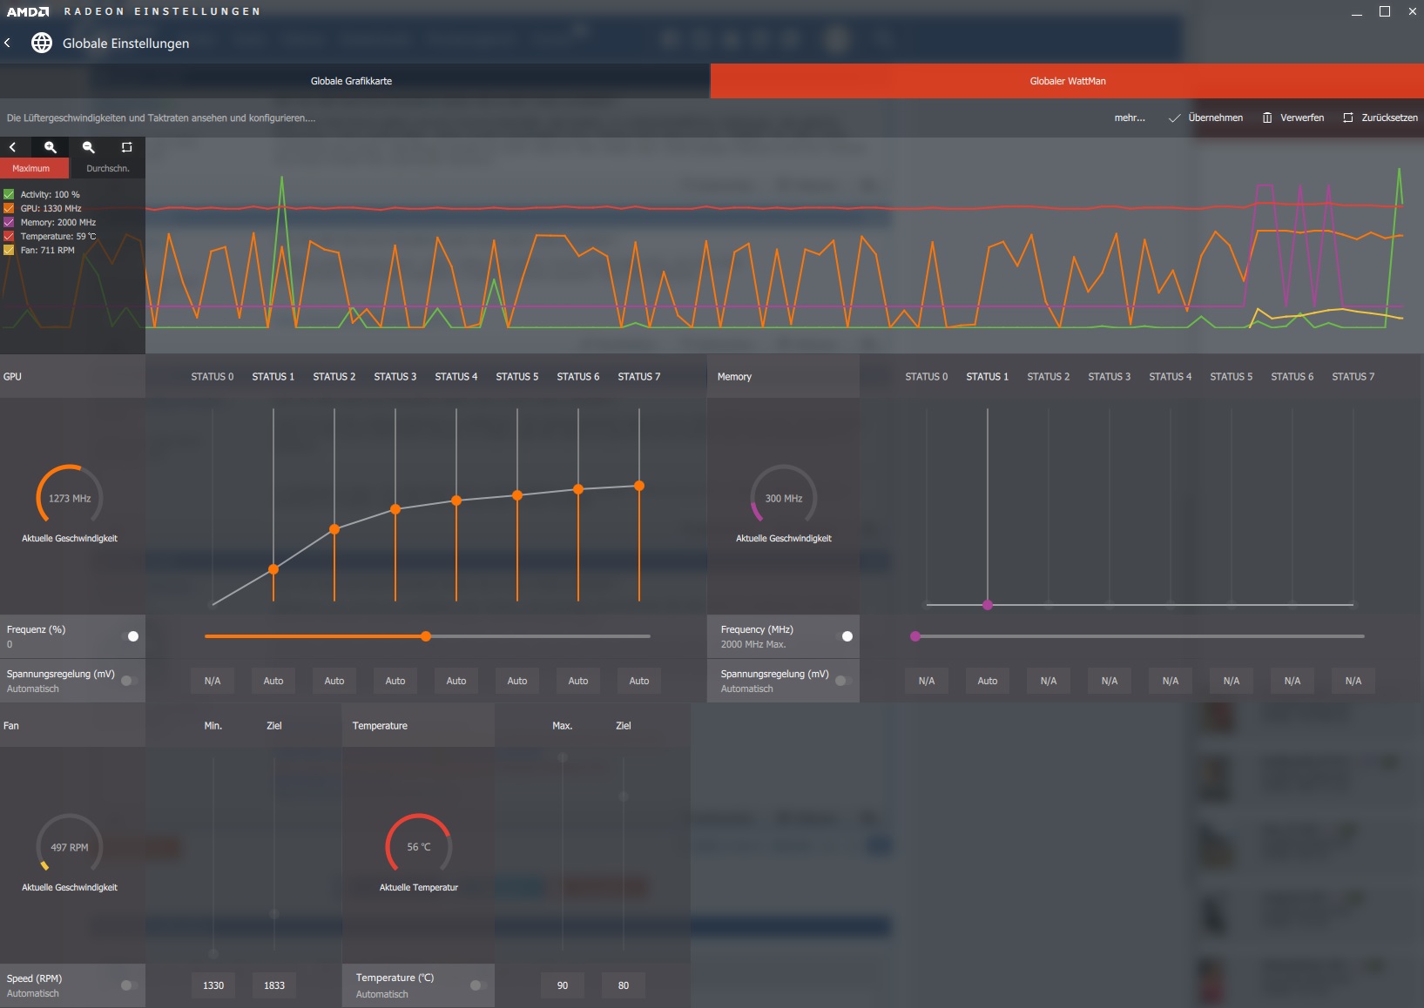Viewport: 1424px width, 1008px height.
Task: Reset the histogram zoom view
Action: tap(126, 147)
